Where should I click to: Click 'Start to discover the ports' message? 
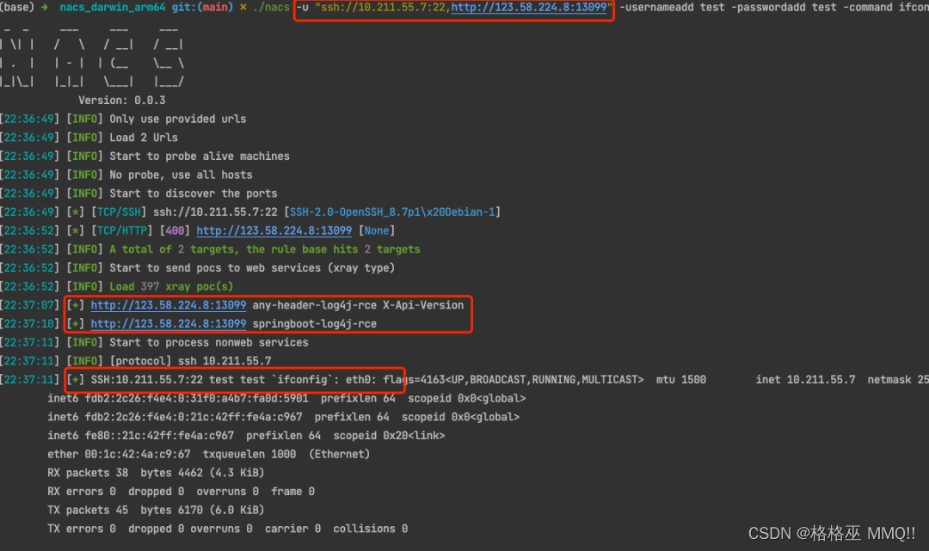click(194, 193)
